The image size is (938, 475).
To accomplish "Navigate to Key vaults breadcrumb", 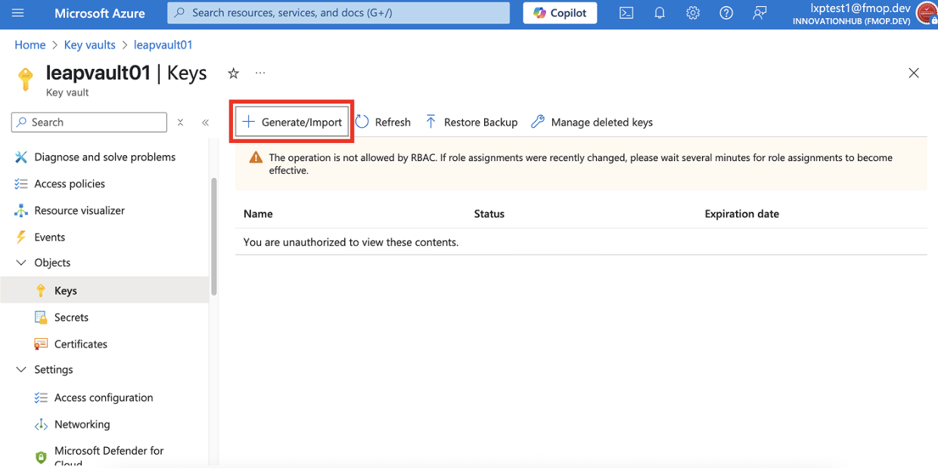I will click(90, 45).
